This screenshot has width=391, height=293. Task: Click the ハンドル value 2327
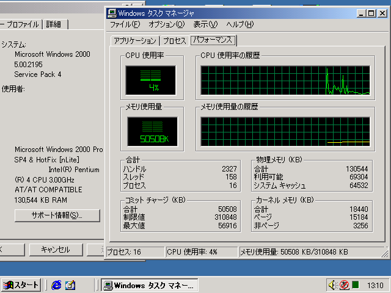(229, 169)
